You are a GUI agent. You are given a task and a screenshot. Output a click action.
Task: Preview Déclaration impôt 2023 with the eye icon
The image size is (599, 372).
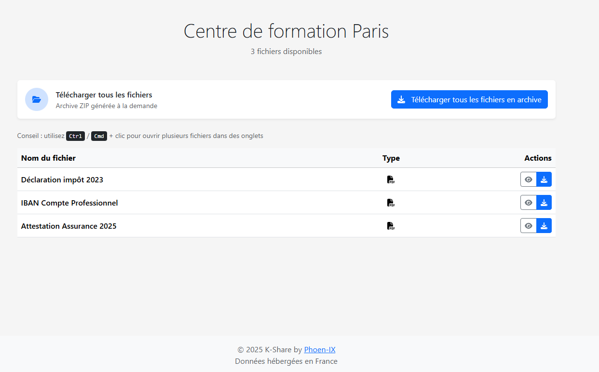click(x=528, y=179)
